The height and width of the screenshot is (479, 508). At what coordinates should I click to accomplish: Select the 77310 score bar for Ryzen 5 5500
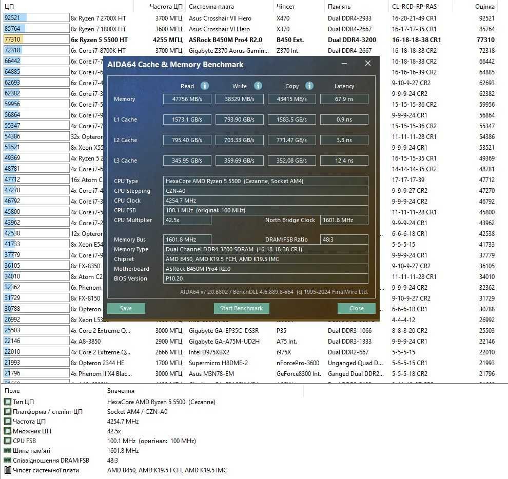pos(36,39)
